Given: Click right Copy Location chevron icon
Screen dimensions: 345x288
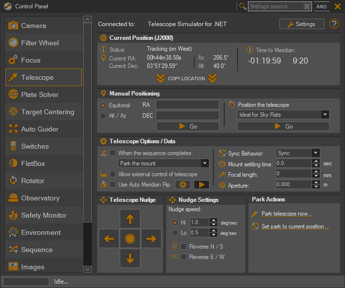Looking at the screenshot, I should [x=212, y=78].
